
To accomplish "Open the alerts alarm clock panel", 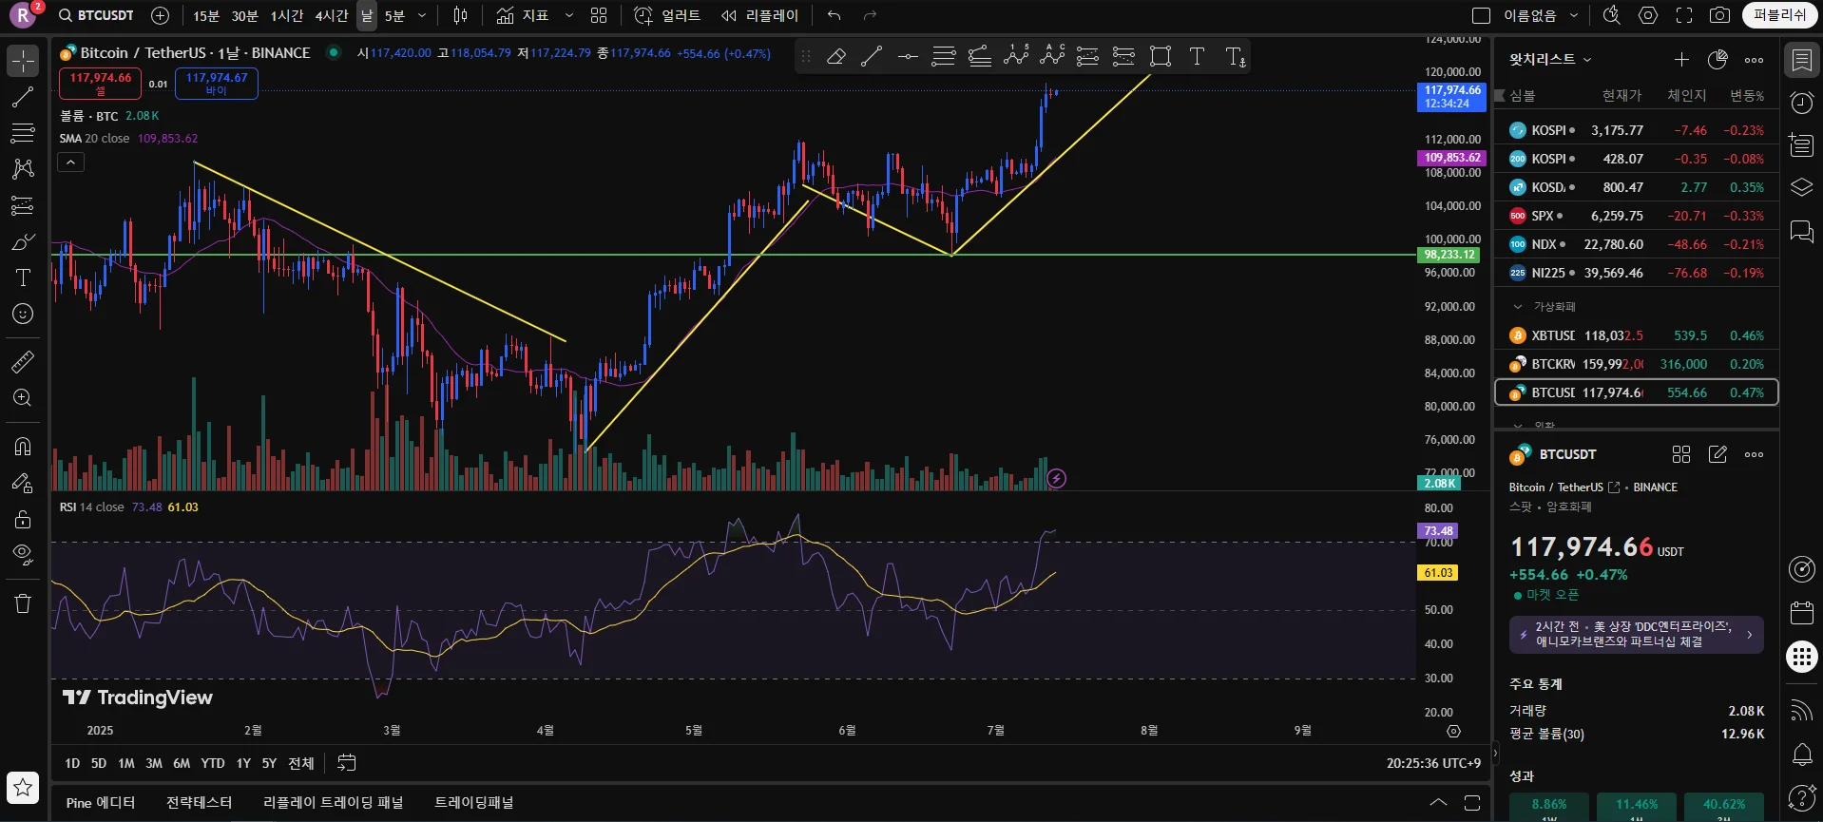I will (1802, 103).
